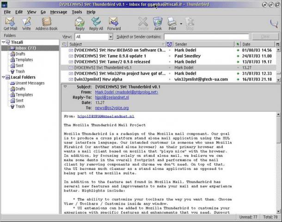
Task: Open the Message menu
Action: [x=59, y=12]
